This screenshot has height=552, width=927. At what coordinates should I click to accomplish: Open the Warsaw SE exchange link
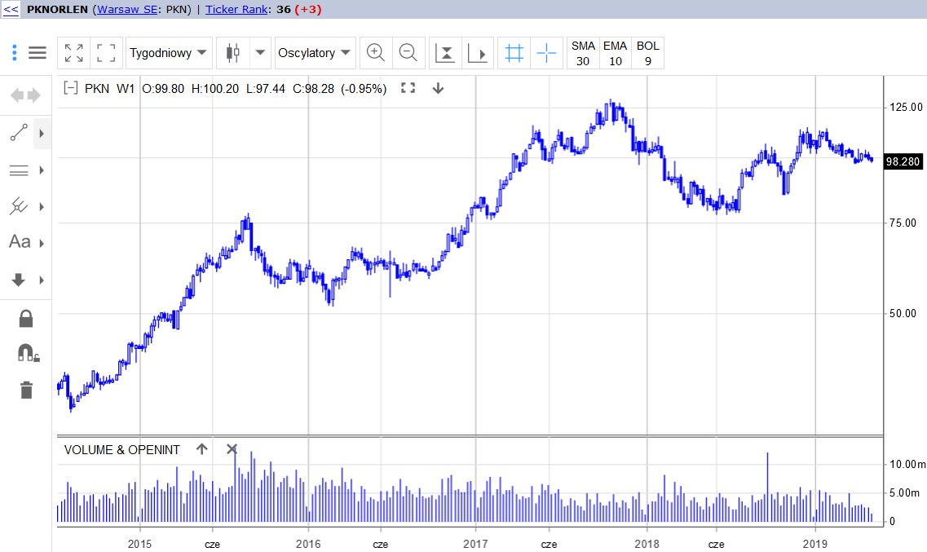click(127, 10)
